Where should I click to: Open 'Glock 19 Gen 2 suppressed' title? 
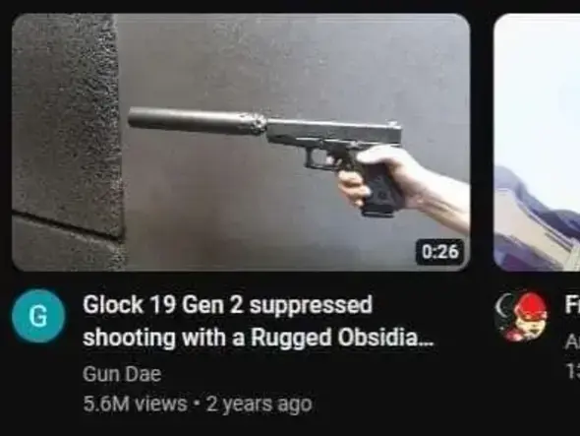[x=227, y=305]
